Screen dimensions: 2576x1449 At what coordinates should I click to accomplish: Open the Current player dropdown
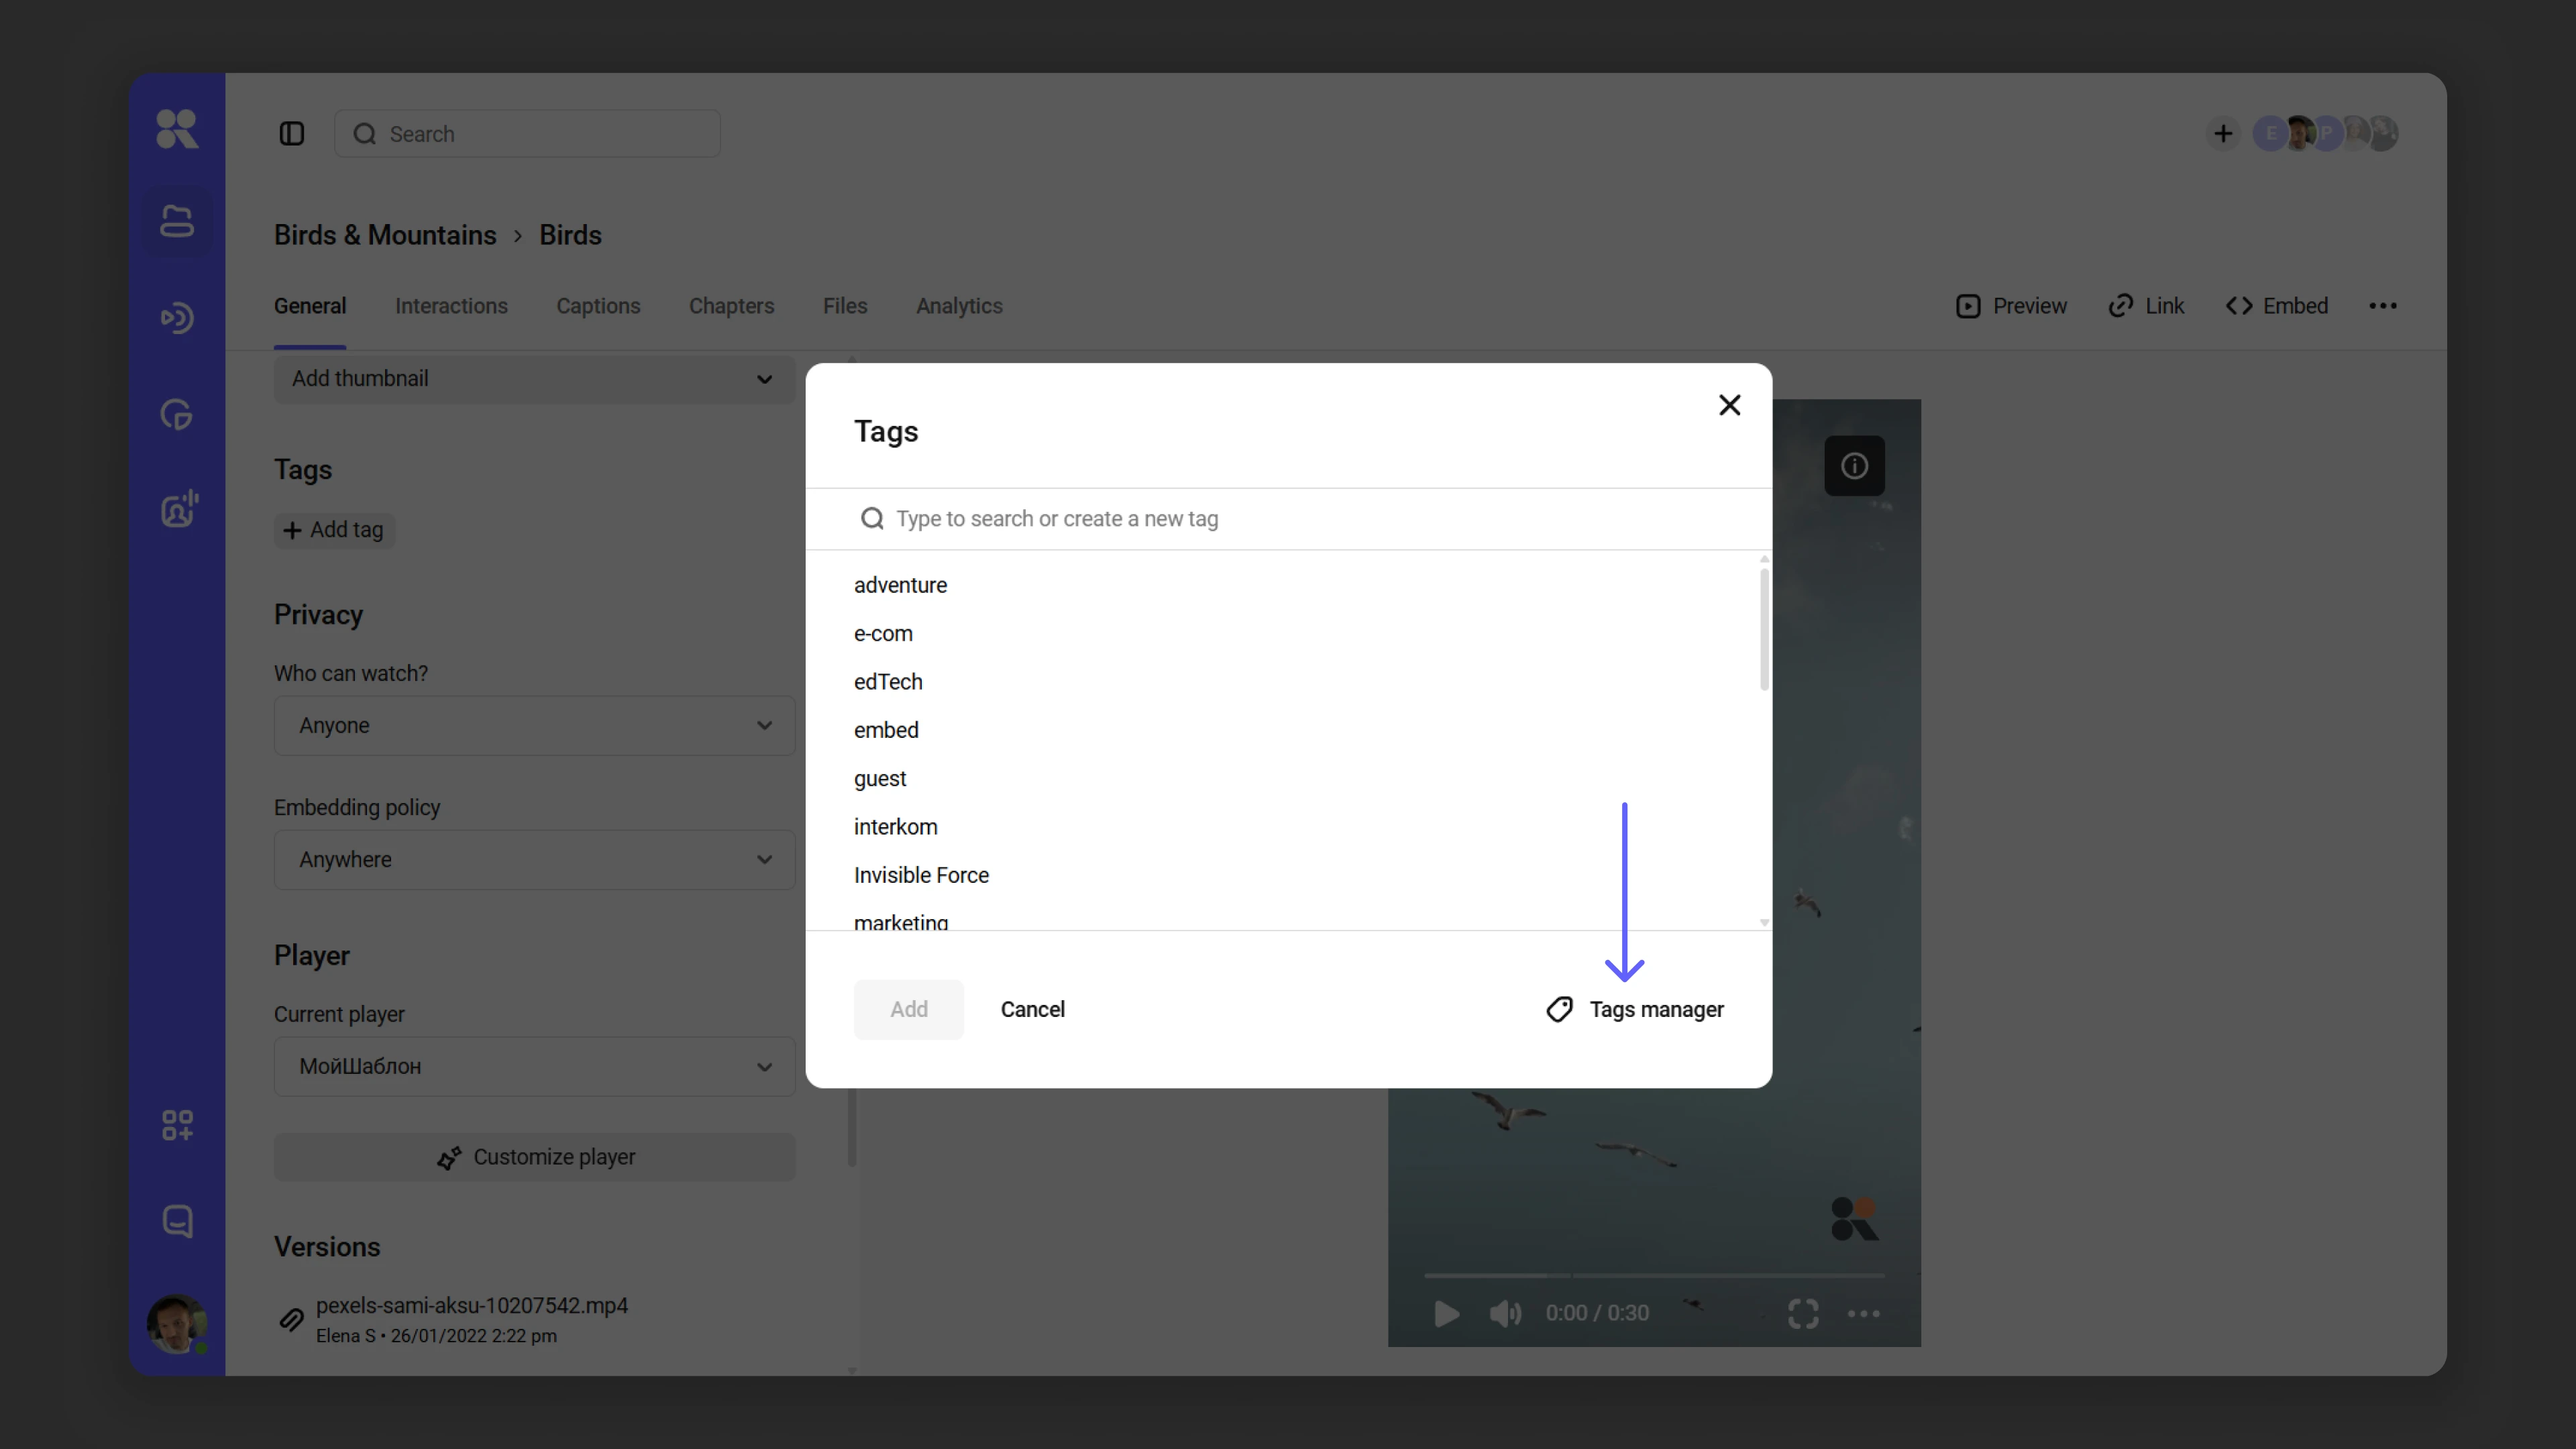pos(535,1067)
